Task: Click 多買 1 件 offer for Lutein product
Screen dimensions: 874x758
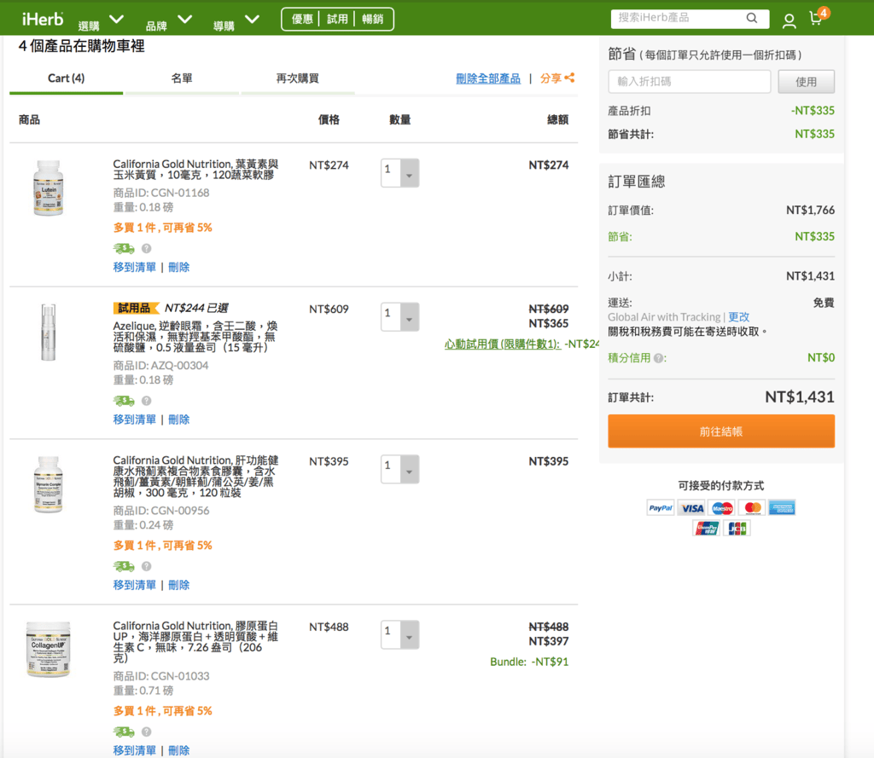Action: click(163, 228)
